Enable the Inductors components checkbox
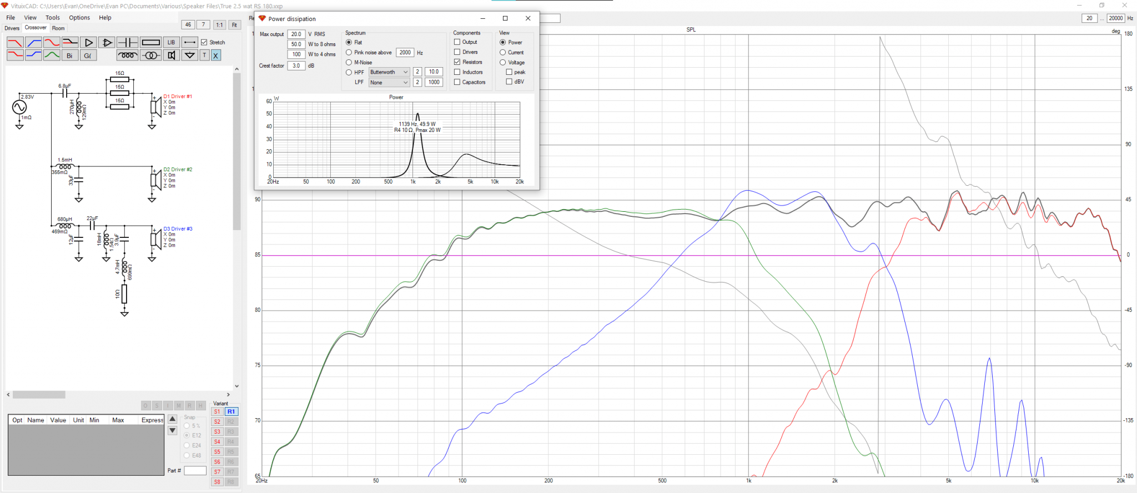The width and height of the screenshot is (1137, 493). 457,72
